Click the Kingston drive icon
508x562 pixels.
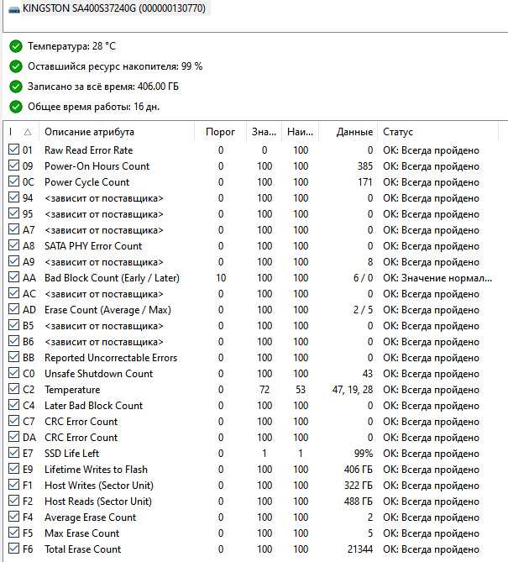click(x=14, y=9)
